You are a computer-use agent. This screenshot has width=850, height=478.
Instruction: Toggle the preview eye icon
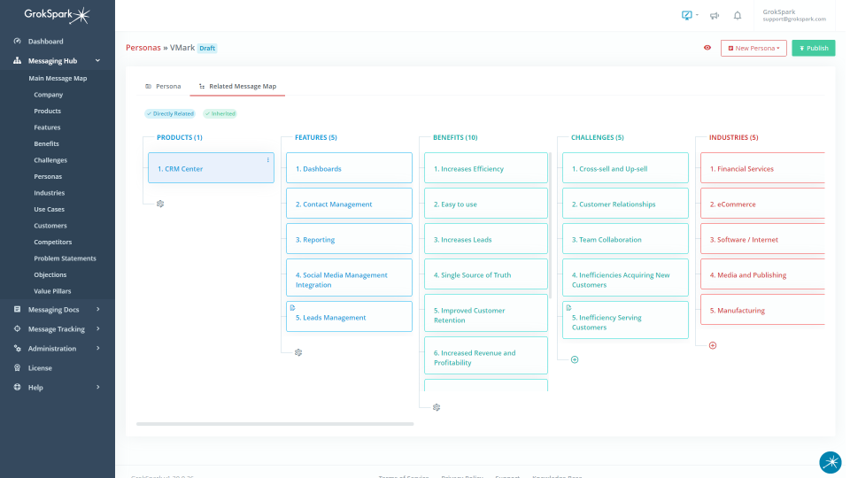[x=707, y=48]
